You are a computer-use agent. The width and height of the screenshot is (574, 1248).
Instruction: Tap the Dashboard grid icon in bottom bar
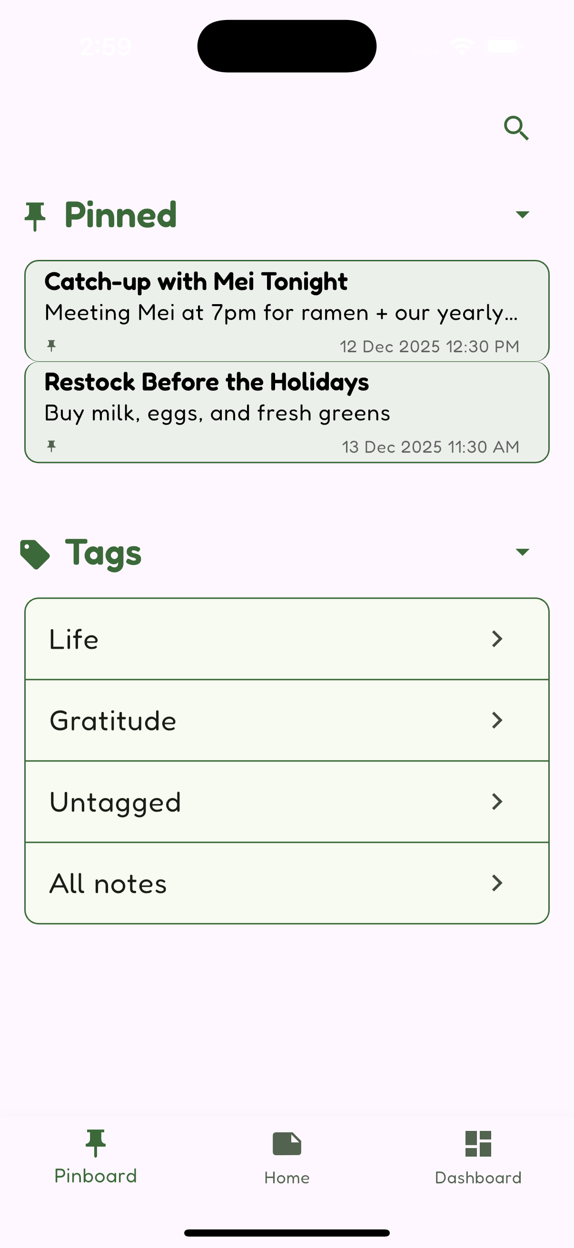pyautogui.click(x=478, y=1143)
